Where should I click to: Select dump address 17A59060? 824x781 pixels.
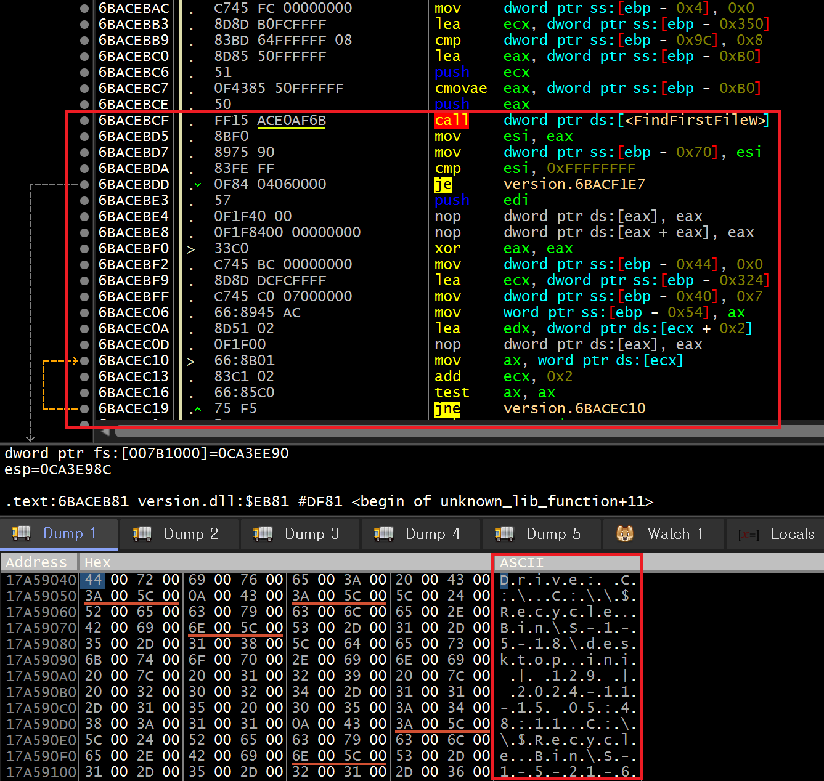point(41,612)
